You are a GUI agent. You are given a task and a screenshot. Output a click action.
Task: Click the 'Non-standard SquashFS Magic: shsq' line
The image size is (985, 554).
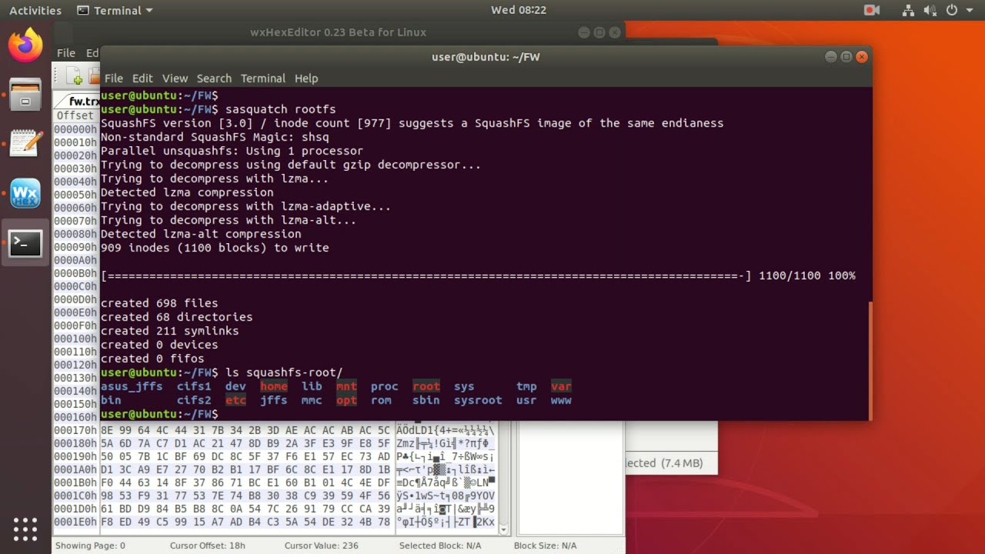pyautogui.click(x=215, y=137)
